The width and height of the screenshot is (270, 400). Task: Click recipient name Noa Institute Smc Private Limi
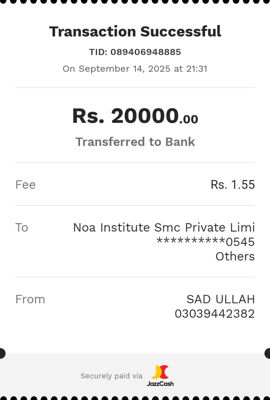tap(164, 227)
